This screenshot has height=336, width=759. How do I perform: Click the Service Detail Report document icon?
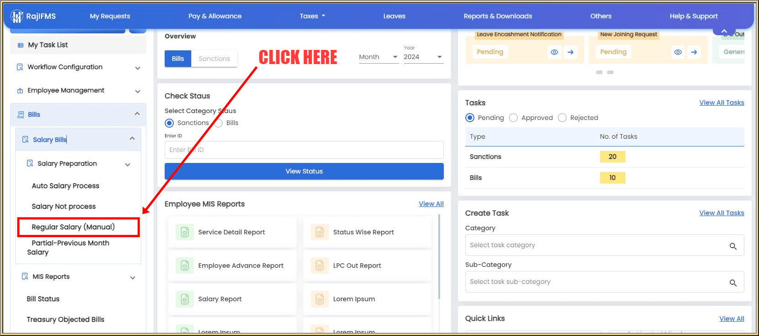[185, 232]
